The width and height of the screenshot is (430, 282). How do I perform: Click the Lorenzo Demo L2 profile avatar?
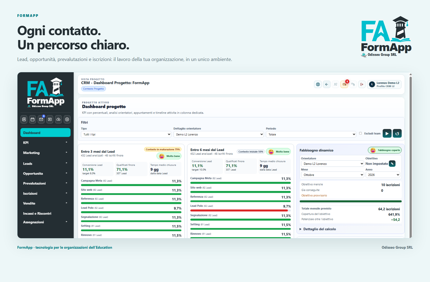coord(372,84)
